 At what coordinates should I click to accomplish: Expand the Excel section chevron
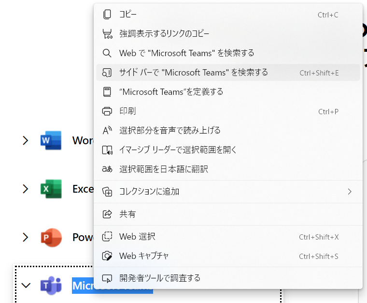pos(25,189)
